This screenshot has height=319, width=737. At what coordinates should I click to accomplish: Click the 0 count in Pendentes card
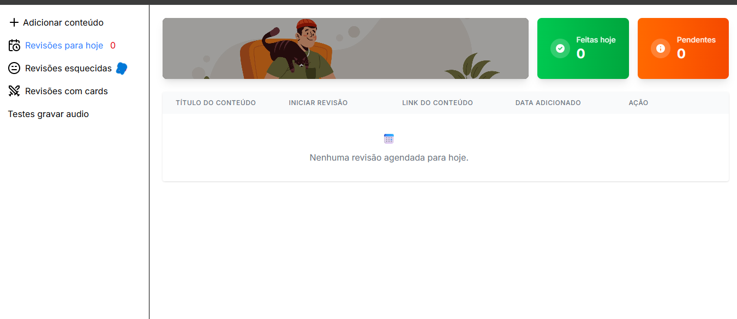point(681,54)
